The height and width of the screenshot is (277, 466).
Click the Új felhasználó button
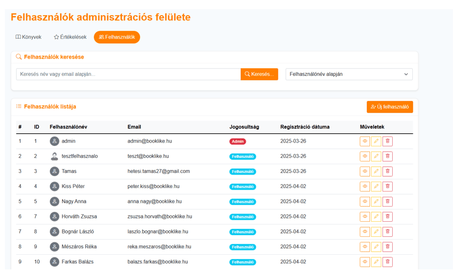(390, 107)
